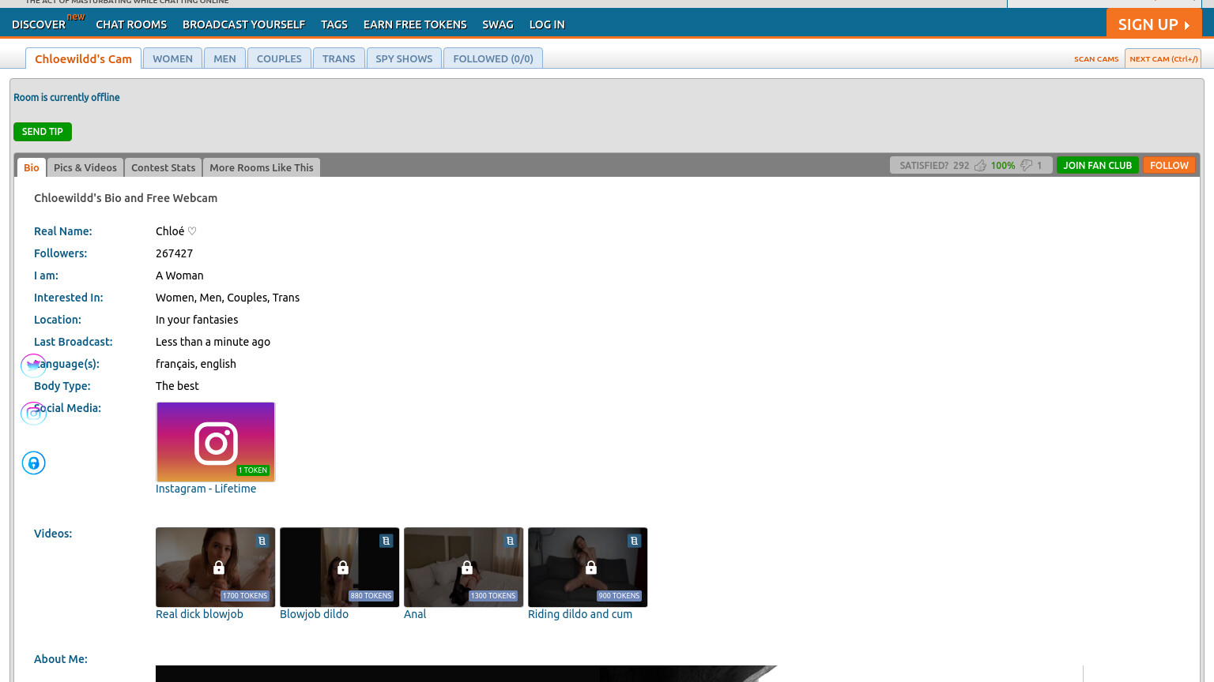Image resolution: width=1214 pixels, height=682 pixels.
Task: Open More Rooms Like This tab
Action: (262, 167)
